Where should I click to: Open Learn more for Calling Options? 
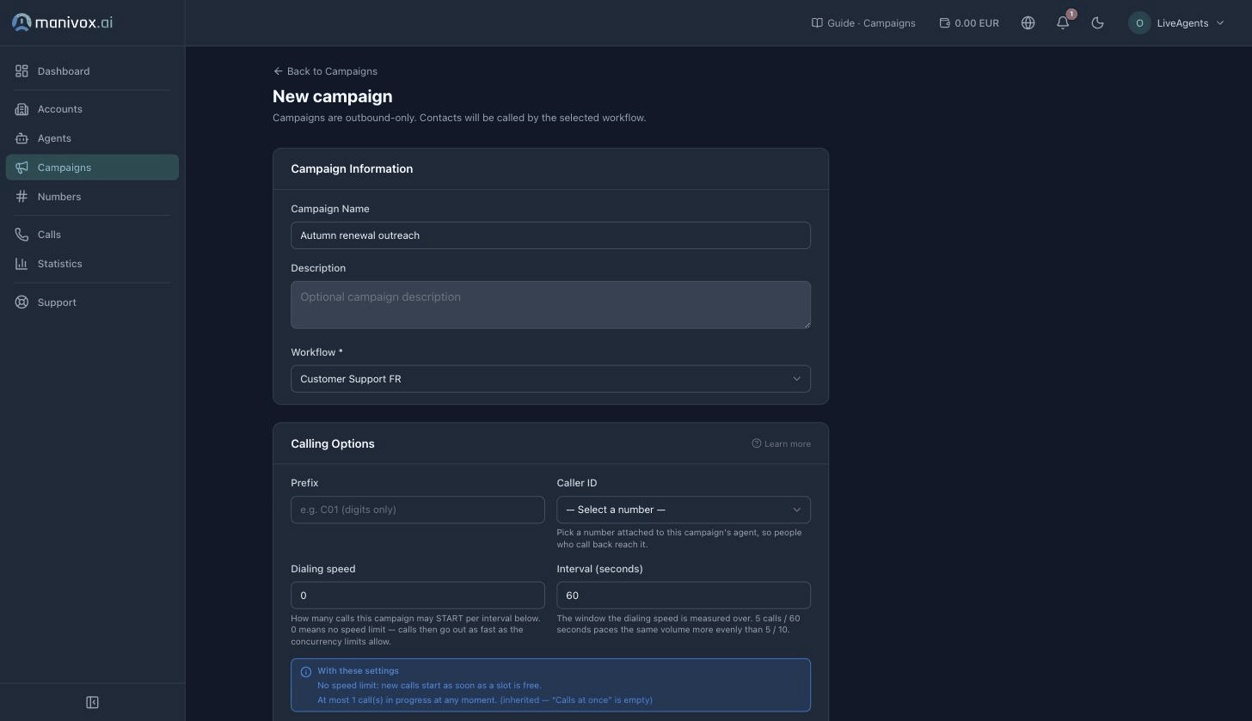781,444
